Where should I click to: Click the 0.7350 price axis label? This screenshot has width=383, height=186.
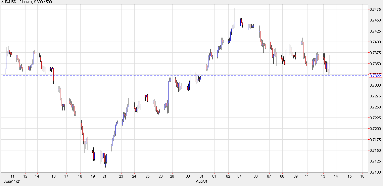pos(375,64)
